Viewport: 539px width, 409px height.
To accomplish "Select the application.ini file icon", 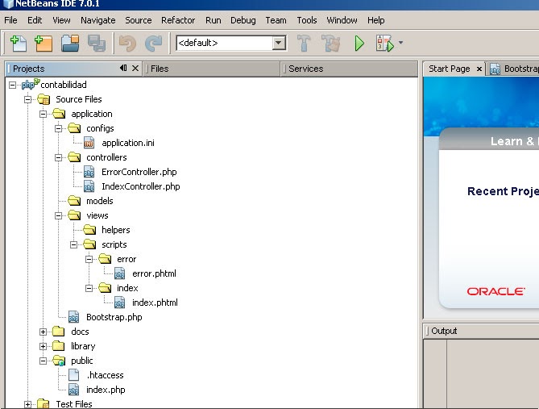I will (x=89, y=143).
